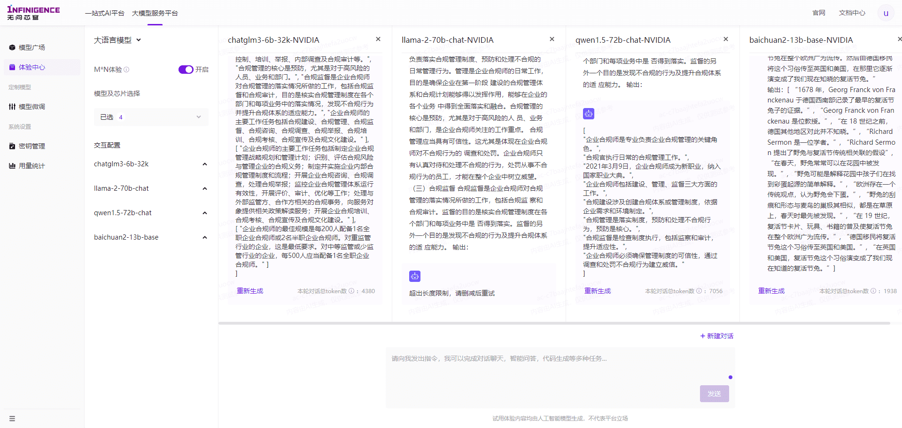Screen dimensions: 902x428
Task: Select 体验中心 in the sidebar menu
Action: click(x=32, y=67)
